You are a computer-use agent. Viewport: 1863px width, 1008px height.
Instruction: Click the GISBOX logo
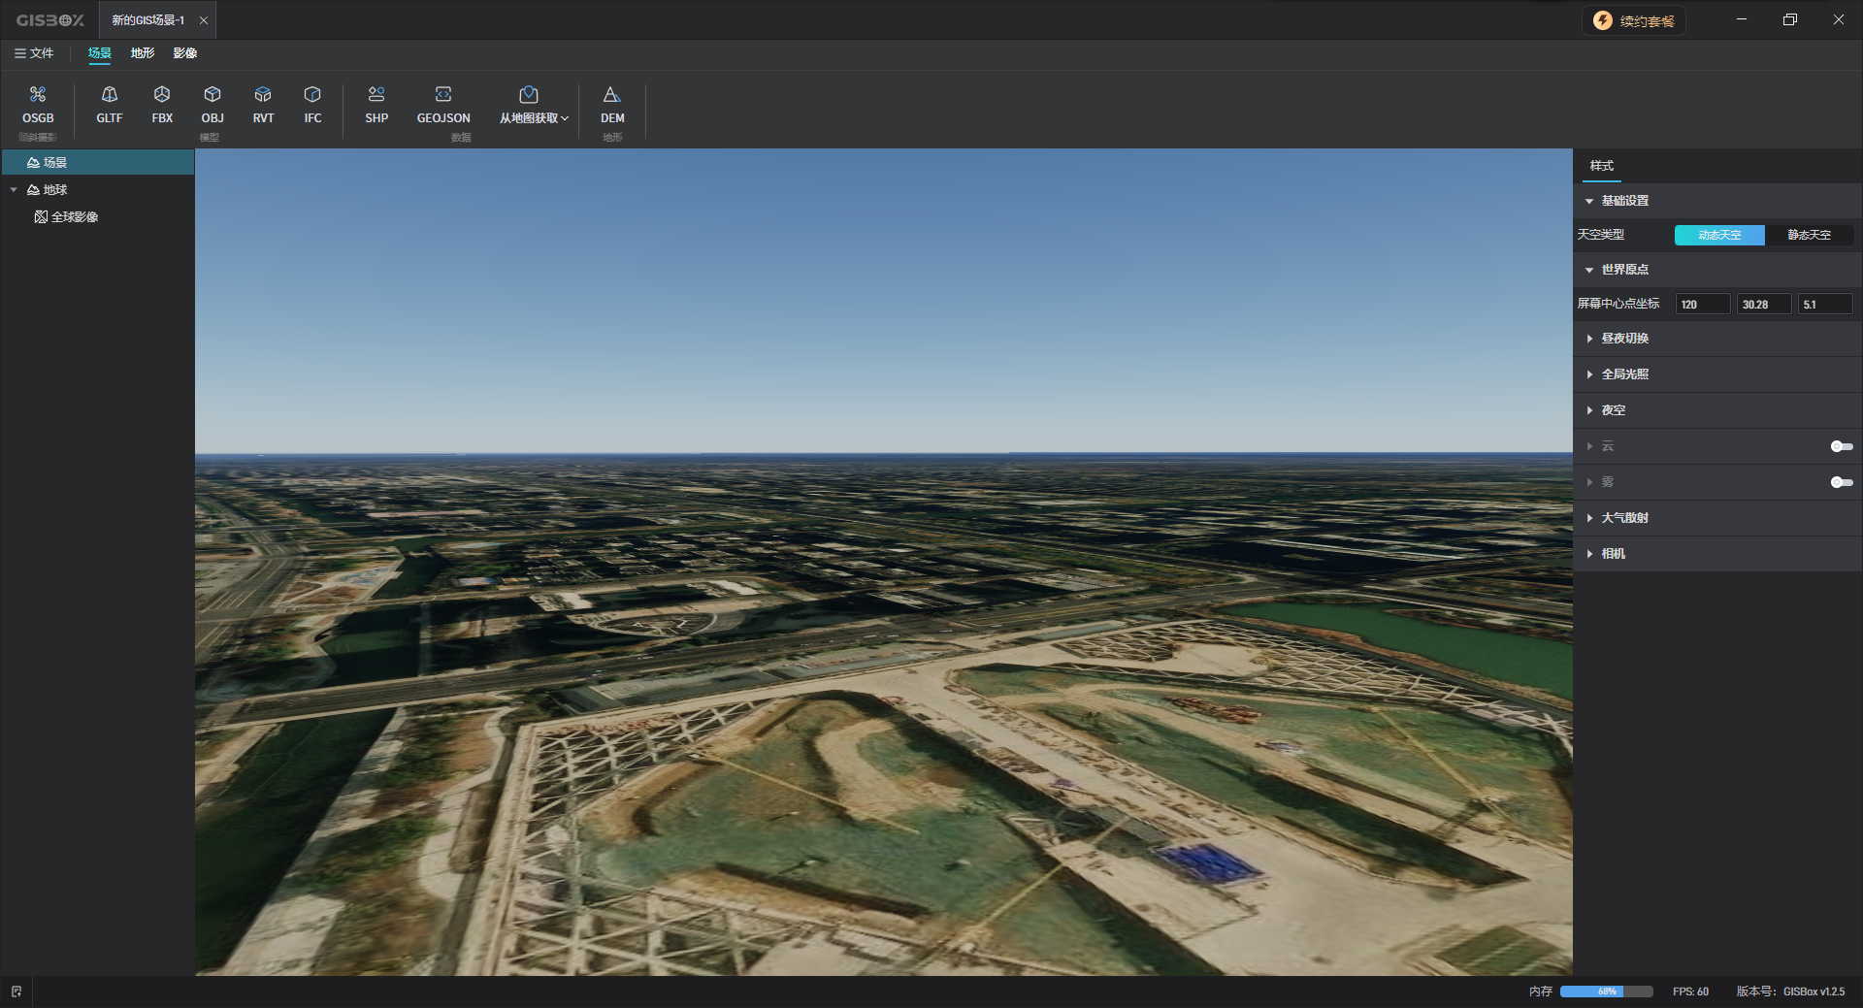[50, 20]
